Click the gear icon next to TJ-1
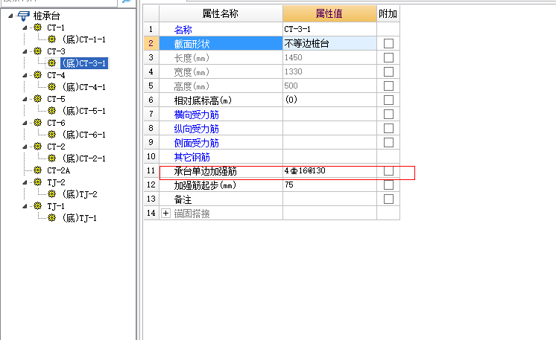The image size is (556, 340). [37, 205]
